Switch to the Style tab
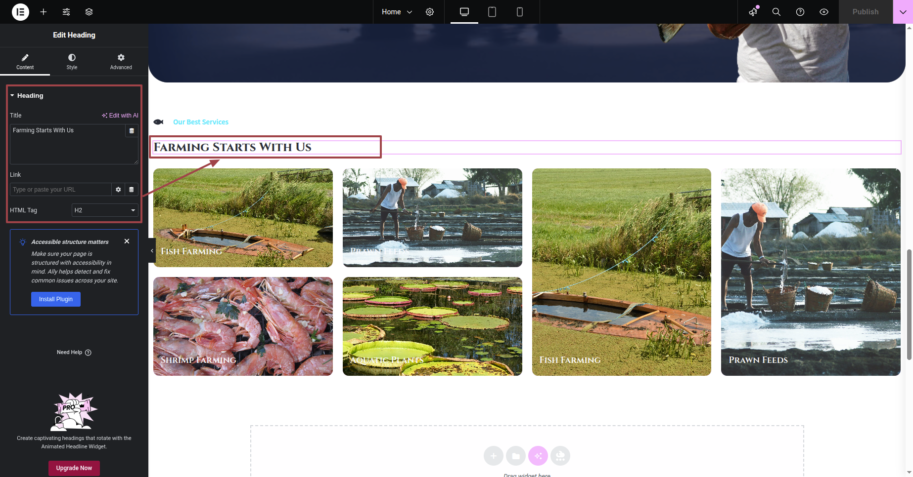 (72, 62)
